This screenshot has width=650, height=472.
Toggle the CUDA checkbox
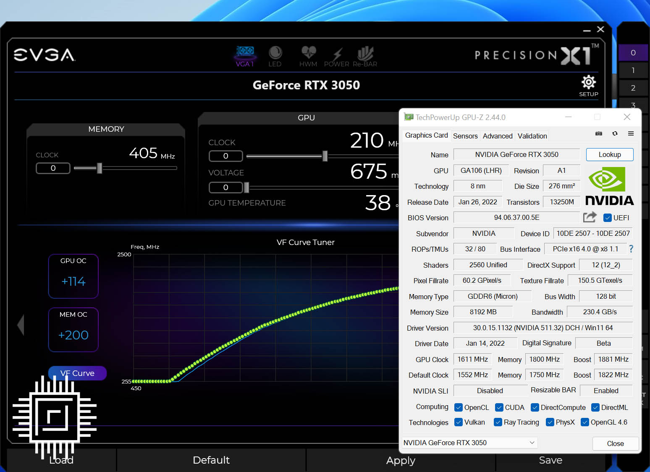(499, 407)
